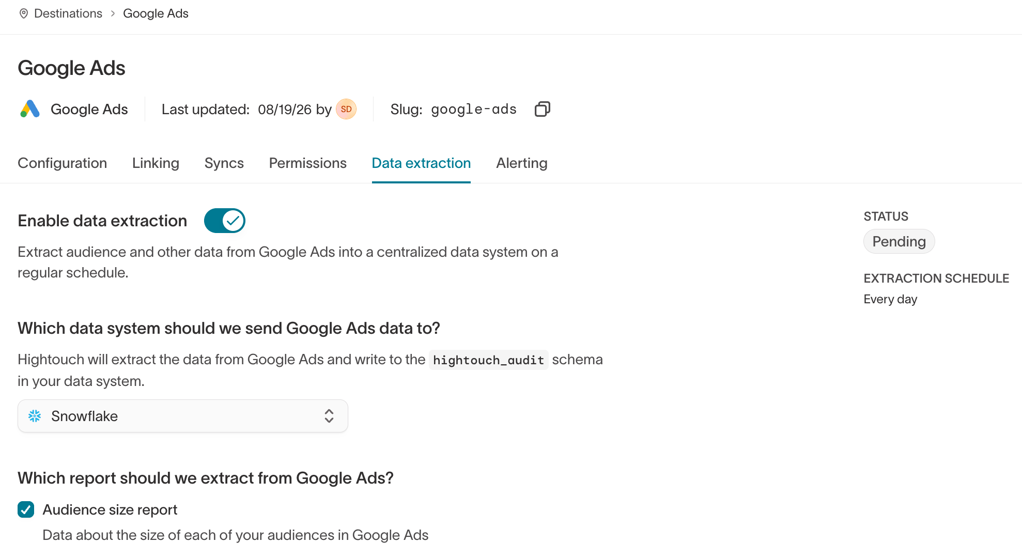
Task: Navigate to Destinations breadcrumb link
Action: pyautogui.click(x=68, y=13)
